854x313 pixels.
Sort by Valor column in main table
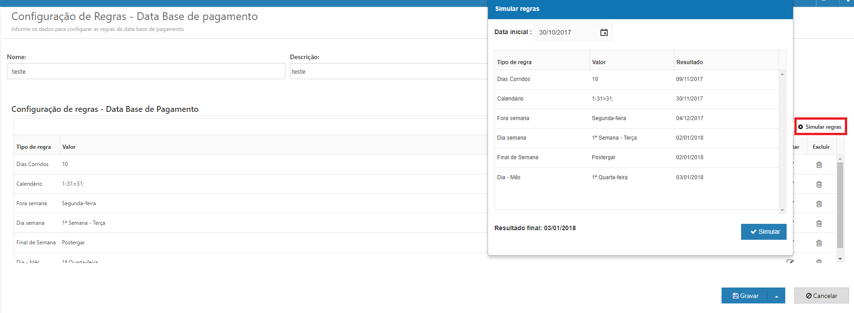pos(69,147)
